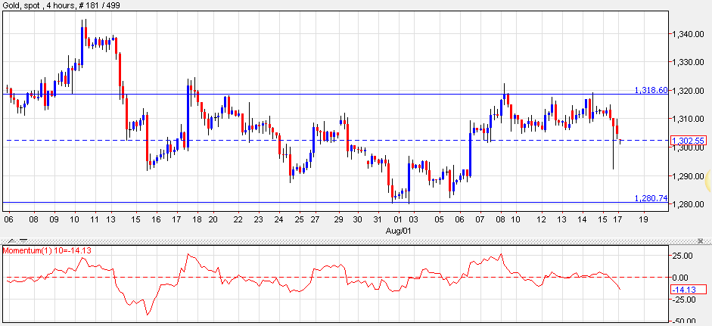This screenshot has height=326, width=712.
Task: Select the 1,318.60 resistance level label
Action: [651, 90]
